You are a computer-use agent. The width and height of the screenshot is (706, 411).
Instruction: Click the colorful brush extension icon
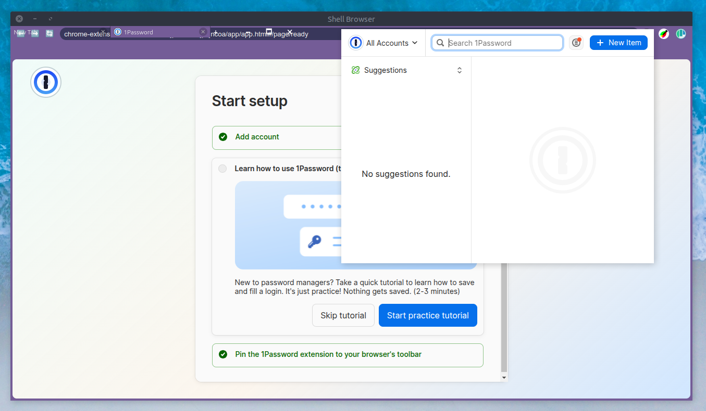pyautogui.click(x=664, y=34)
